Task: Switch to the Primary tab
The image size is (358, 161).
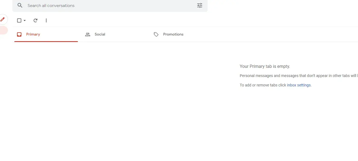Action: (x=33, y=34)
